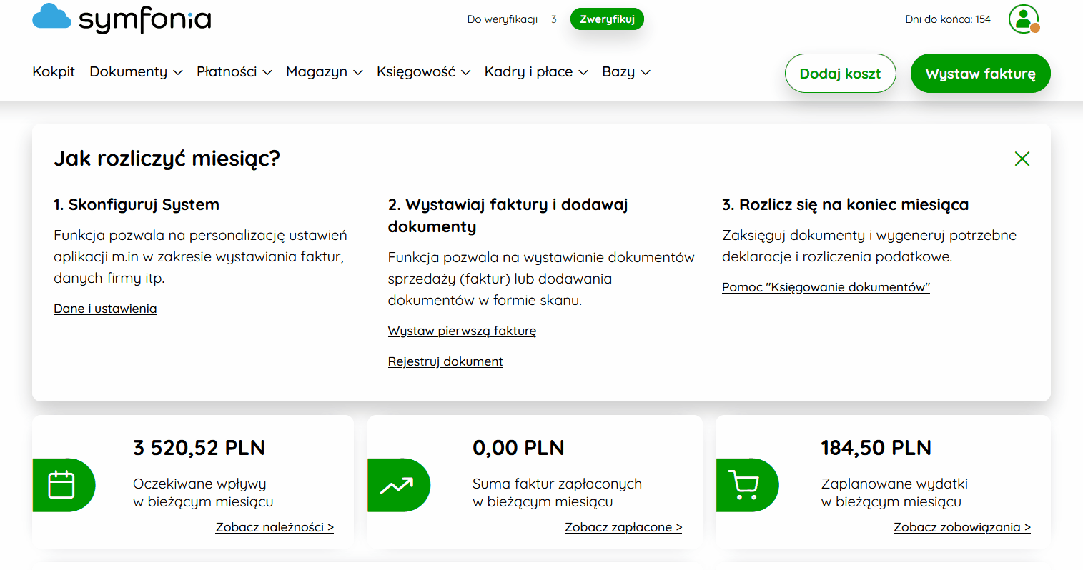This screenshot has width=1083, height=570.
Task: Close the 'Jak rozliczyć miesiąc?' panel
Action: (x=1022, y=159)
